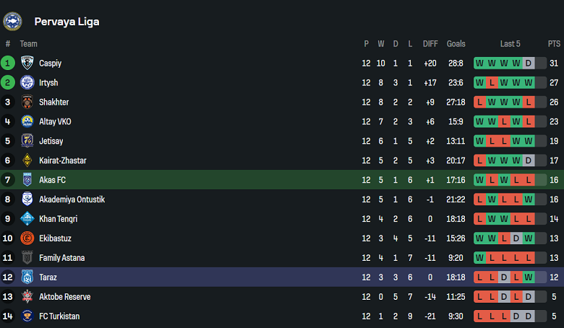
Task: Click Caspiy's draw result in Last 5
Action: pyautogui.click(x=529, y=63)
